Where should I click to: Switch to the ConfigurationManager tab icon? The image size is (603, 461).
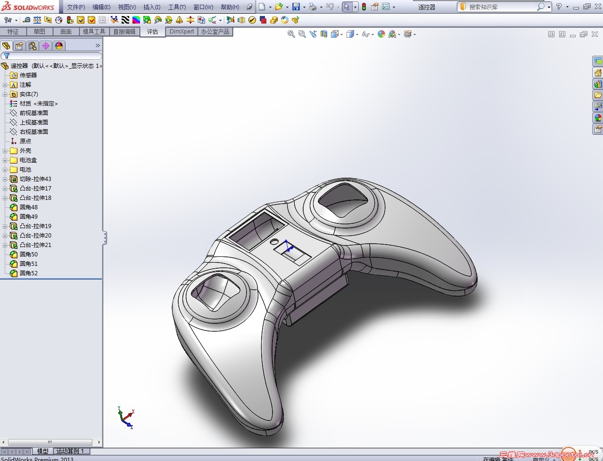tap(33, 46)
